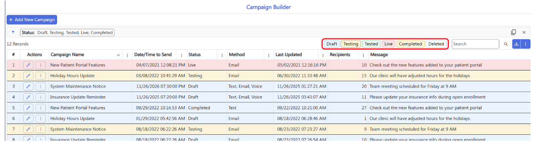Edit row 1 campaign with pencil icon
Screen dimensions: 534x142
click(x=28, y=65)
